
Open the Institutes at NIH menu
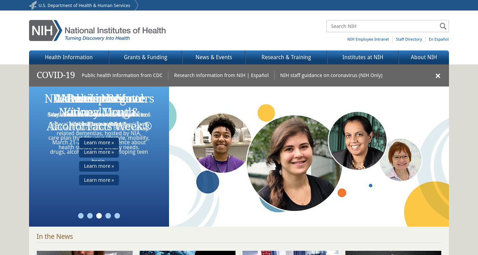(363, 57)
